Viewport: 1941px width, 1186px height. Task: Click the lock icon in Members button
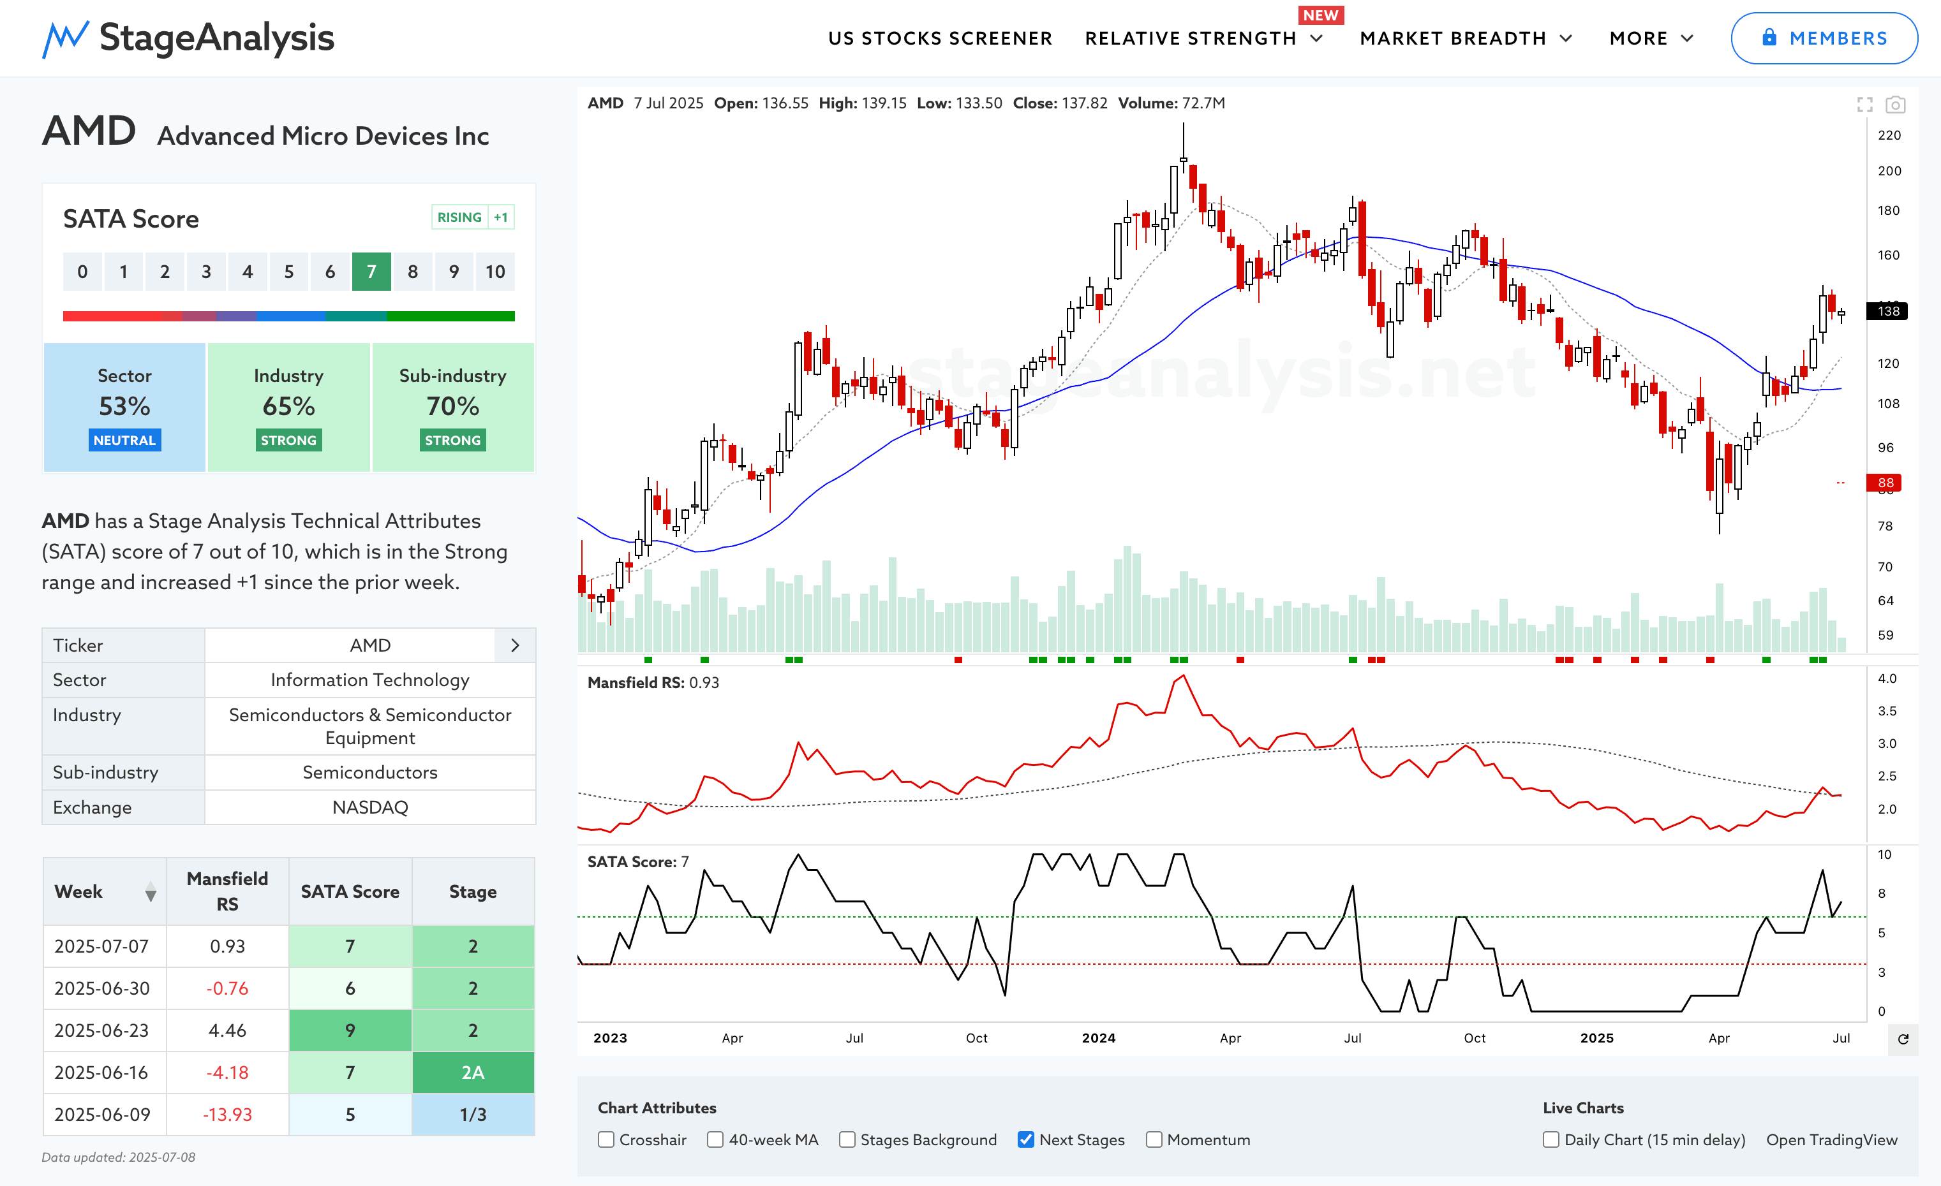coord(1769,37)
